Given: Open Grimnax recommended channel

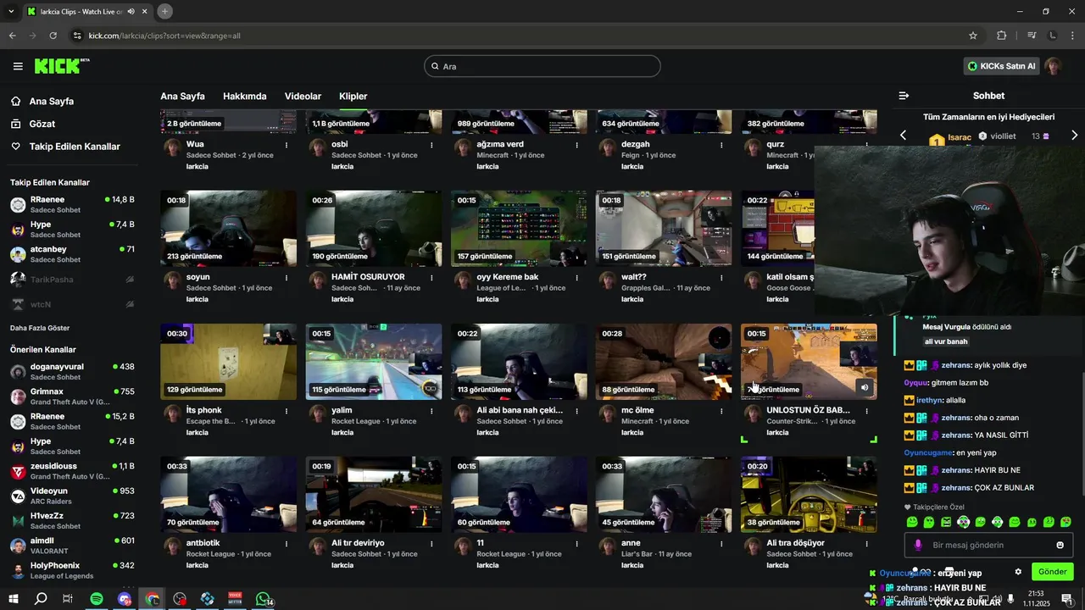Looking at the screenshot, I should click(x=72, y=396).
